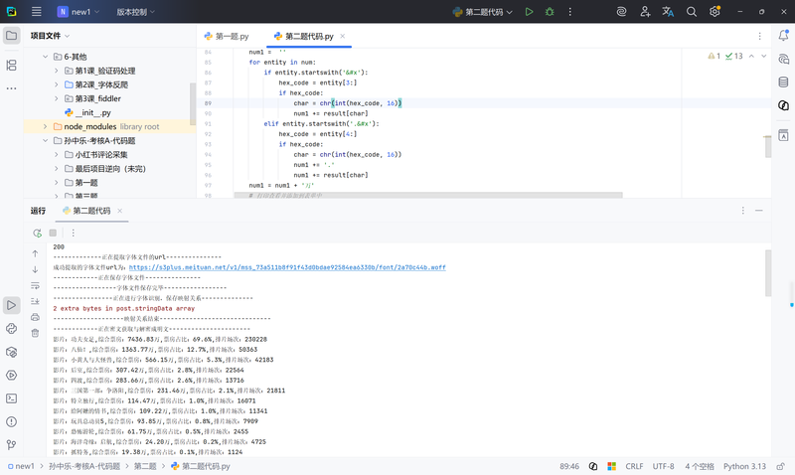Open the AI assistant spiral icon in title bar
The width and height of the screenshot is (795, 475).
click(621, 12)
